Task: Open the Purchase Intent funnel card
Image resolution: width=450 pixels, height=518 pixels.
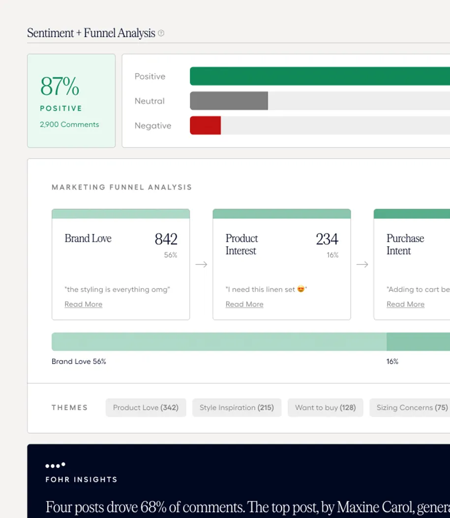Action: [x=412, y=264]
